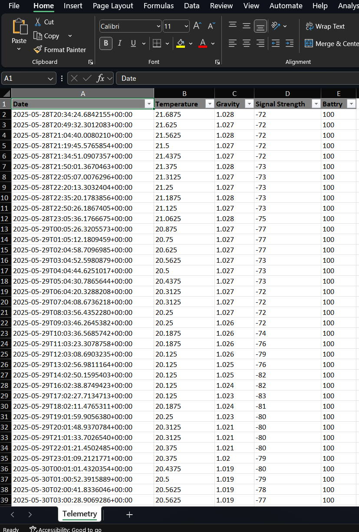Screen dimensions: 359x532
Task: Switch to the Formulas tab
Action: [158, 6]
